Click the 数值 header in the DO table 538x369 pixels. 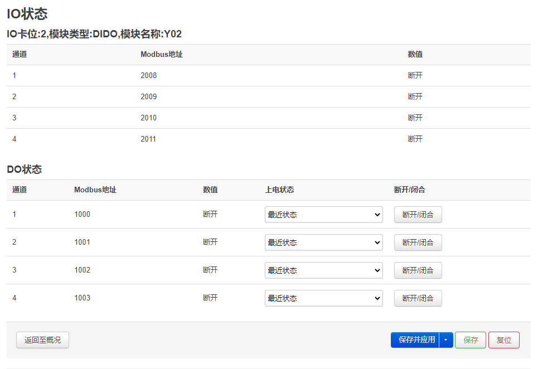(x=210, y=190)
